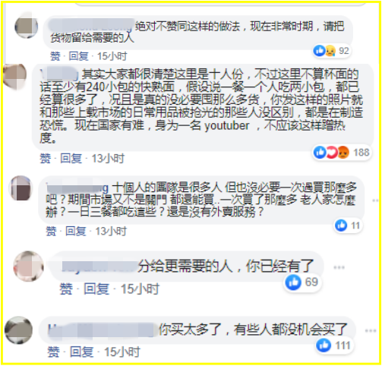The width and height of the screenshot is (382, 366).
Task: Open options menu for the 十個人的團隊 comment
Action: [375, 200]
